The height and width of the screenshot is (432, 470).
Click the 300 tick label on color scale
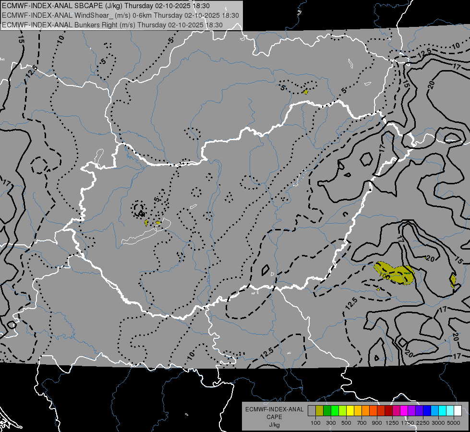click(x=331, y=423)
